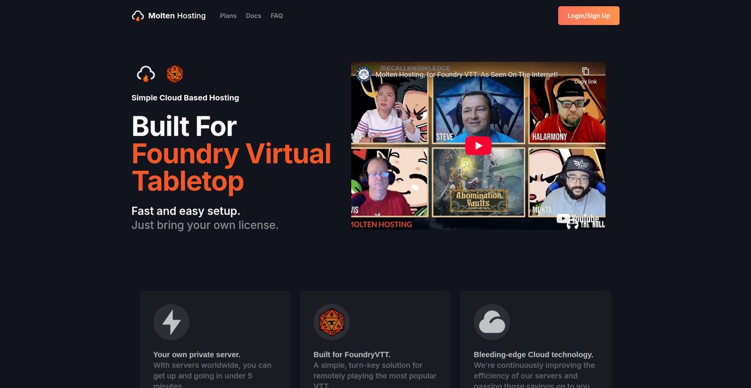Click 'Just bring your own license.' text

[205, 225]
